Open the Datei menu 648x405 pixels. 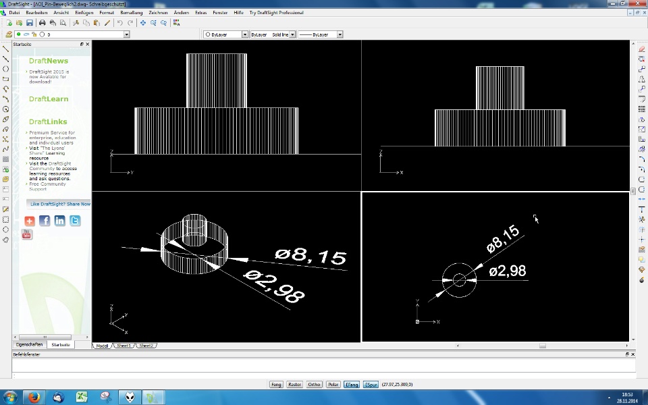coord(14,12)
